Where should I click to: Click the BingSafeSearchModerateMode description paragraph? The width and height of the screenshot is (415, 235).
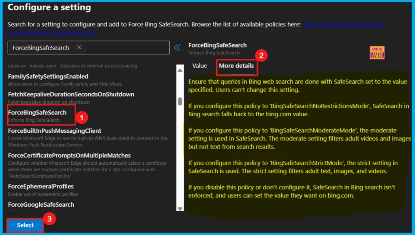pos(299,138)
